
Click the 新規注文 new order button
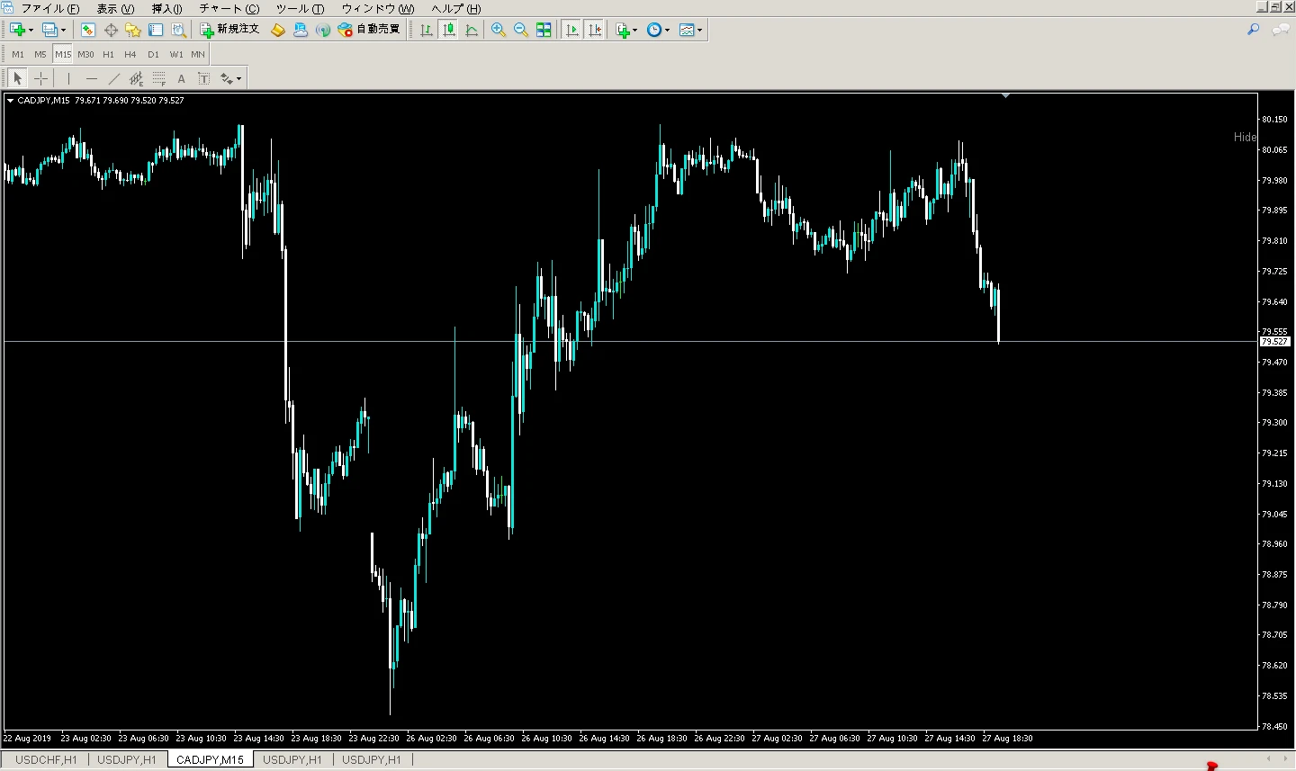tap(229, 30)
